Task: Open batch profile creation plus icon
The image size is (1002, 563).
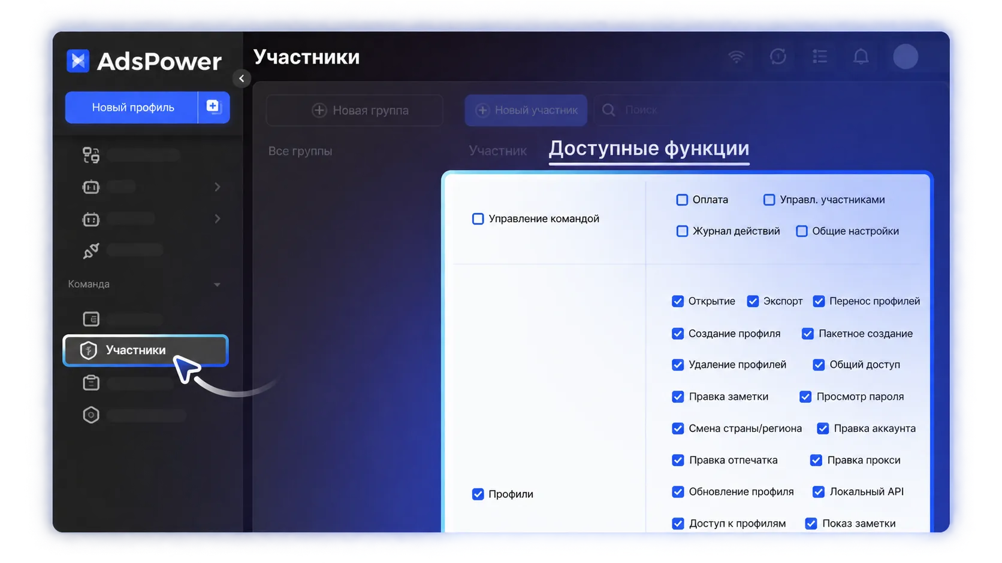Action: tap(213, 107)
